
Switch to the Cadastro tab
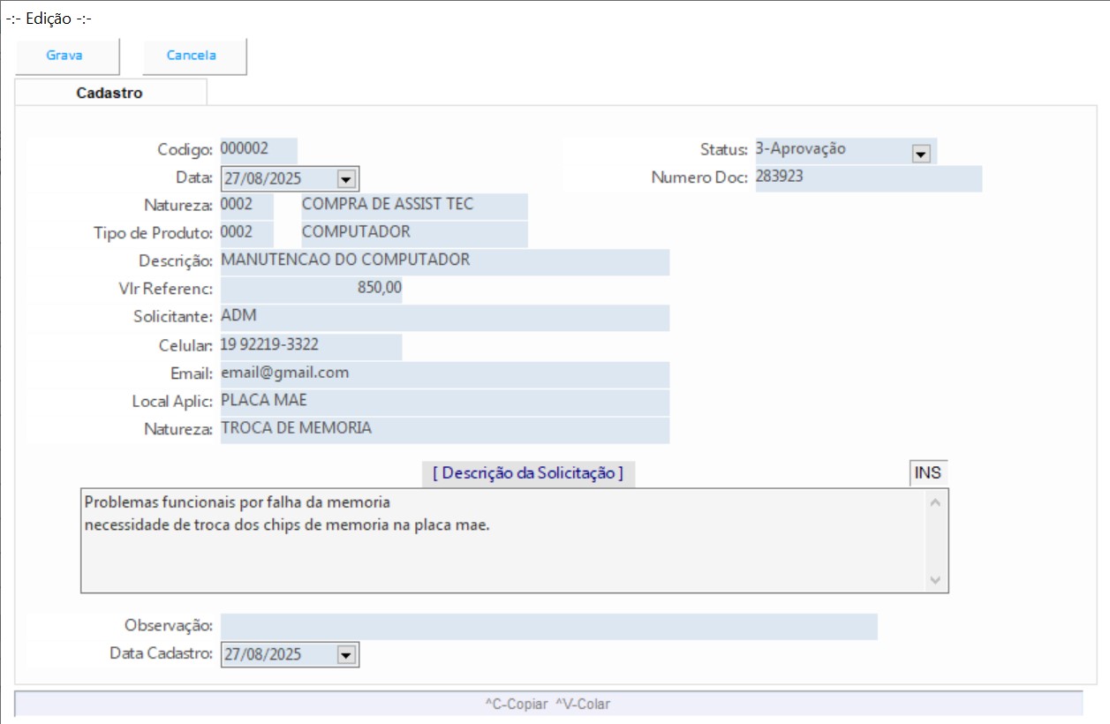tap(109, 93)
